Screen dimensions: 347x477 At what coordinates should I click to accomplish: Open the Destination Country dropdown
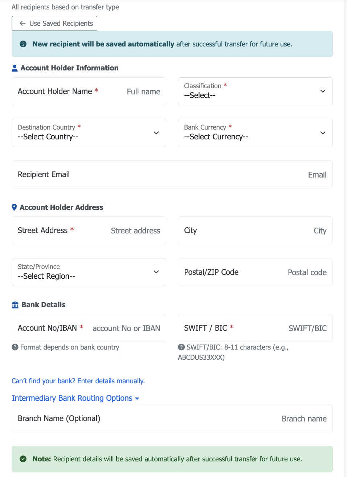click(89, 133)
